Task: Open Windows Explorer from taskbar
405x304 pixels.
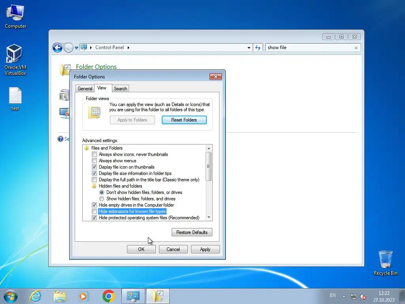Action: click(60, 296)
